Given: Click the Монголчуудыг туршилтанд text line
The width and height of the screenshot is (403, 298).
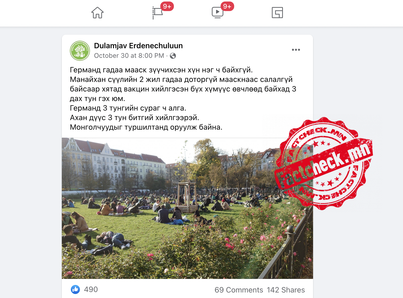Looking at the screenshot, I should [146, 127].
